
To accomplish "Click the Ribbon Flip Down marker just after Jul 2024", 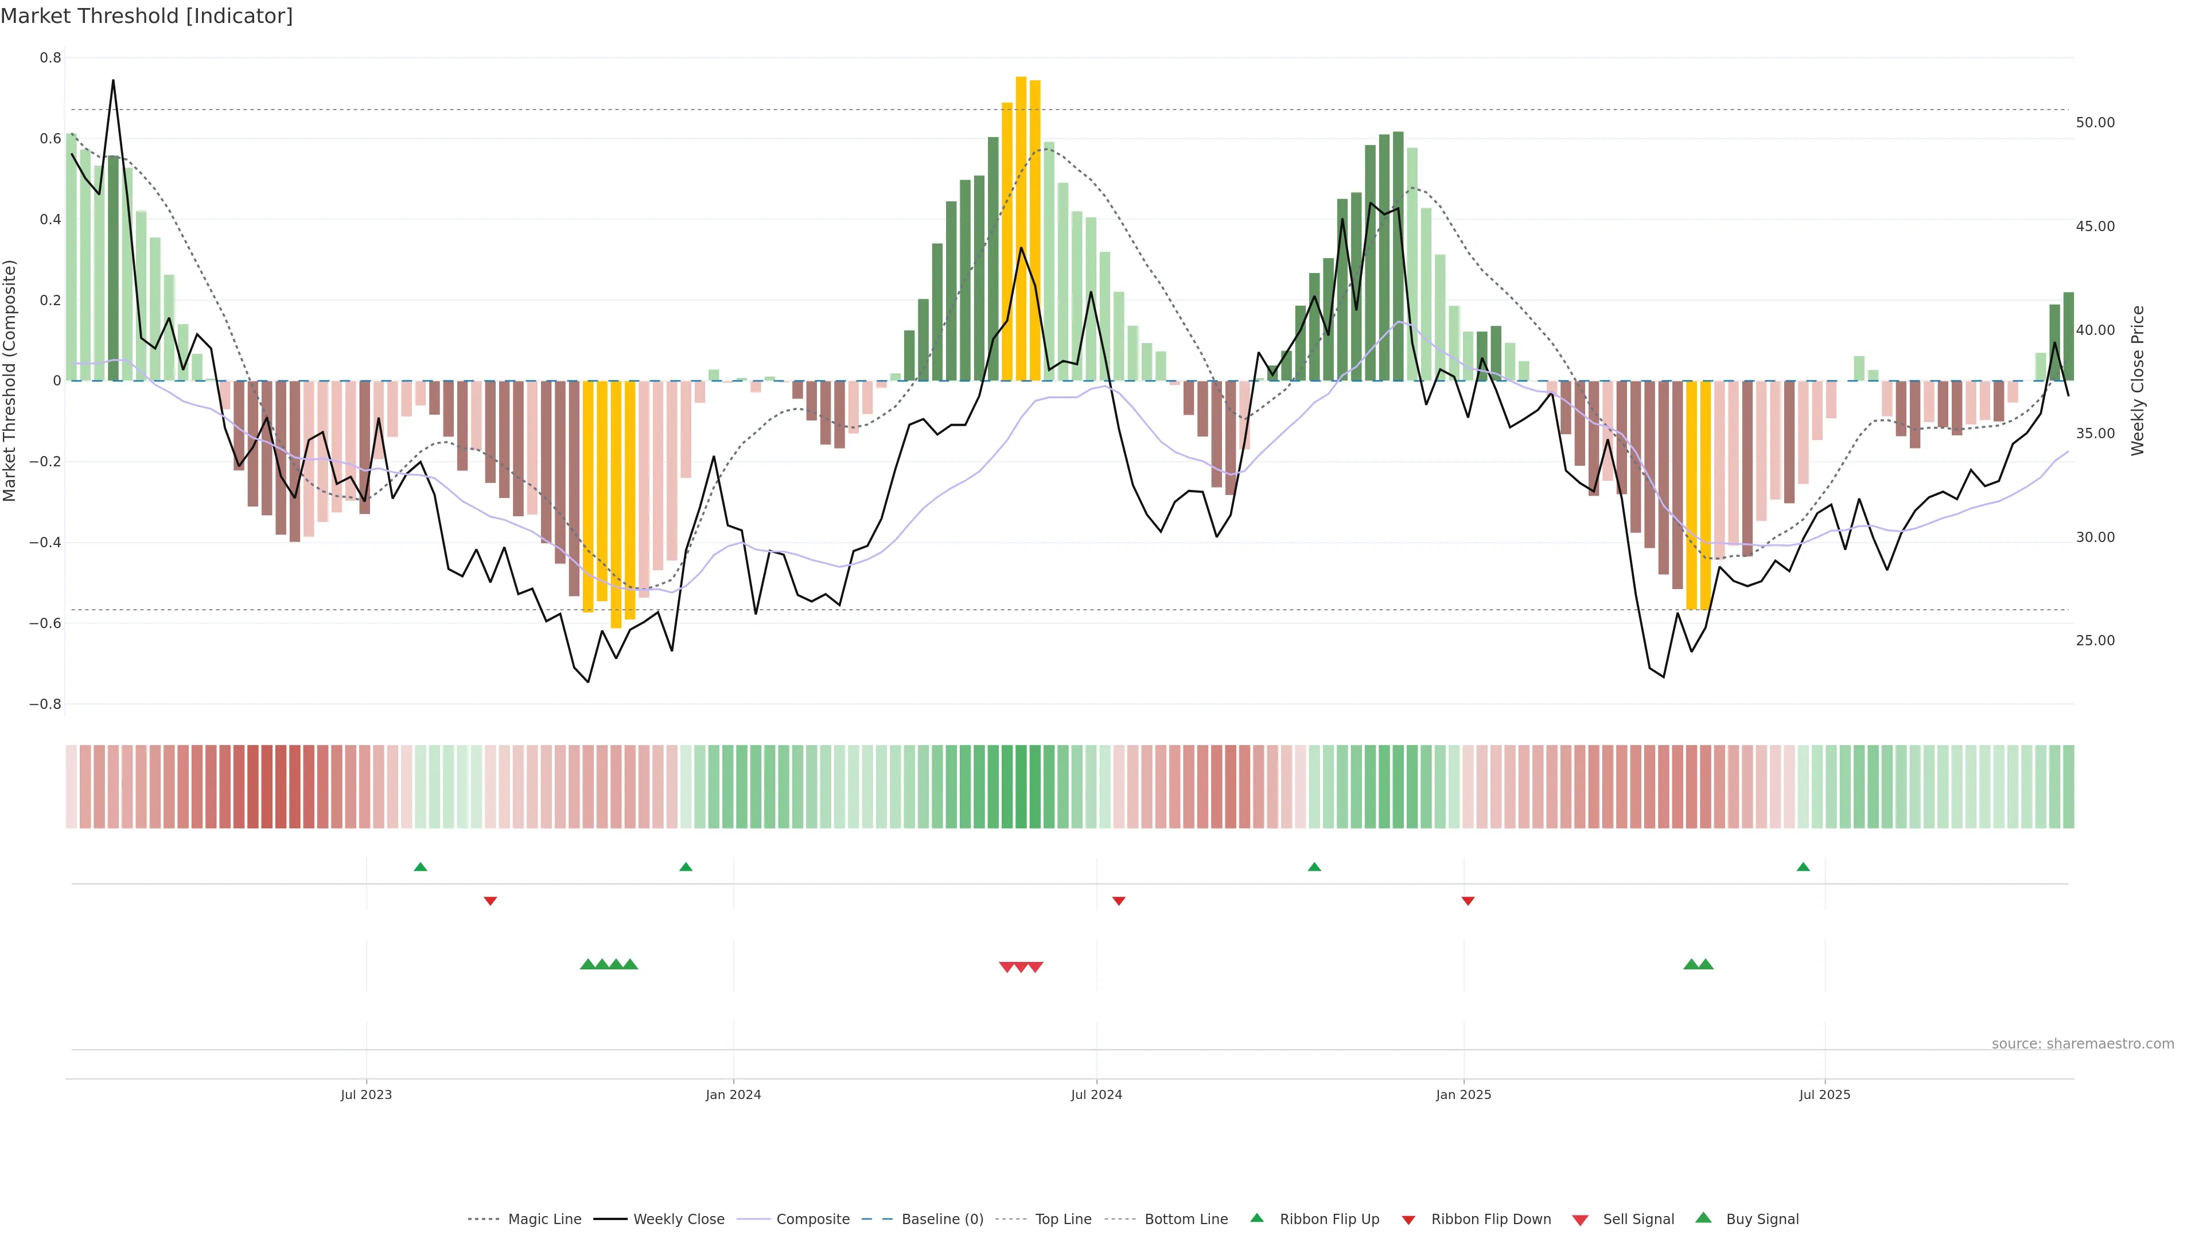I will click(1119, 901).
